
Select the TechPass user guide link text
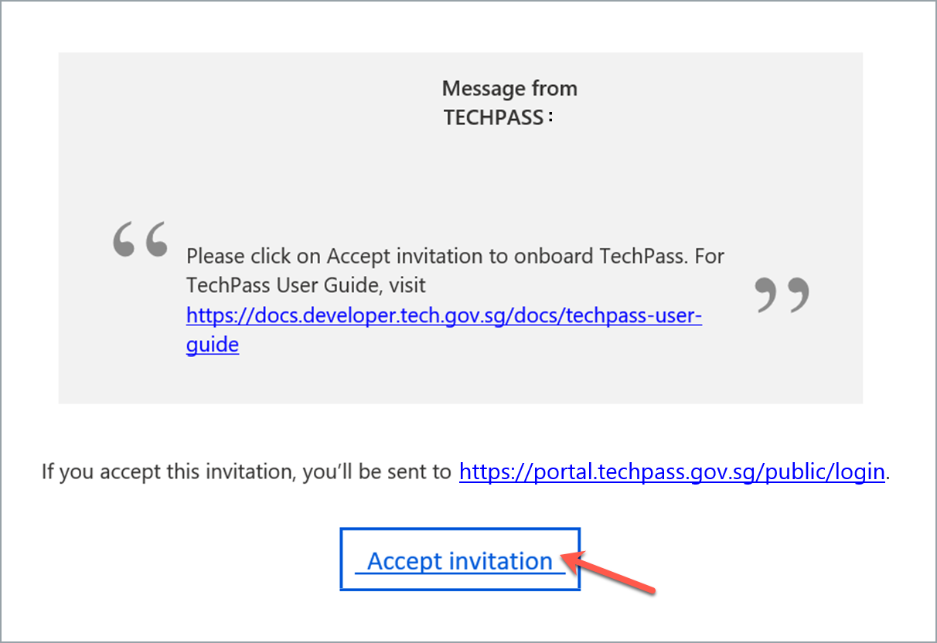coord(444,315)
